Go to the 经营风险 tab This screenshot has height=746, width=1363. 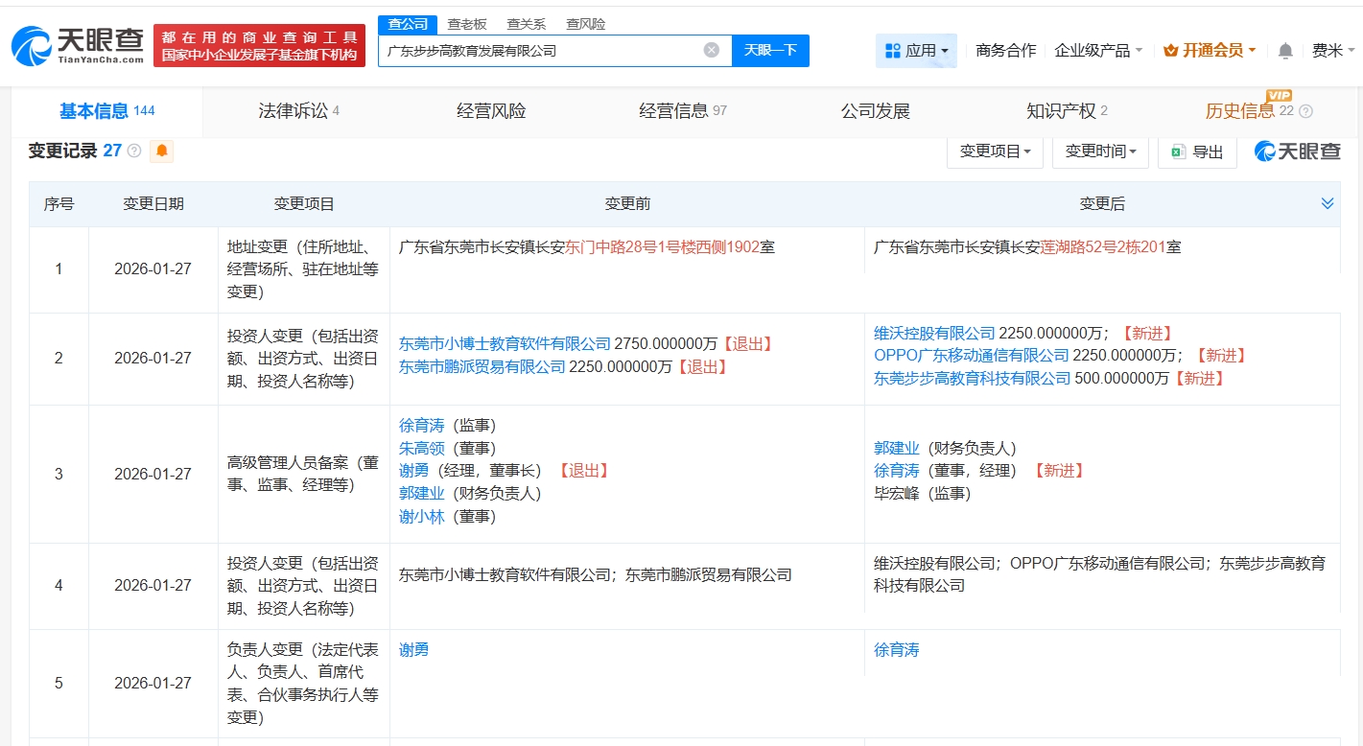click(x=491, y=111)
